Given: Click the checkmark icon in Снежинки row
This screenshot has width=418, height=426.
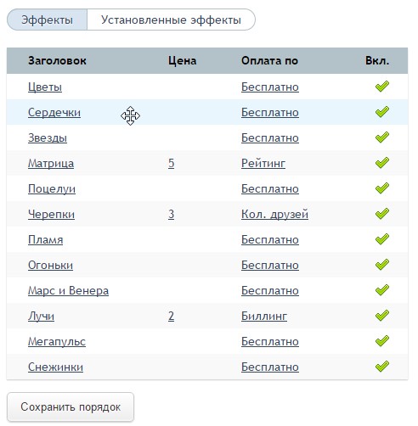Looking at the screenshot, I should (382, 367).
